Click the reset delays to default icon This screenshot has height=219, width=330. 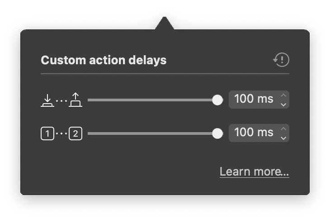click(281, 60)
